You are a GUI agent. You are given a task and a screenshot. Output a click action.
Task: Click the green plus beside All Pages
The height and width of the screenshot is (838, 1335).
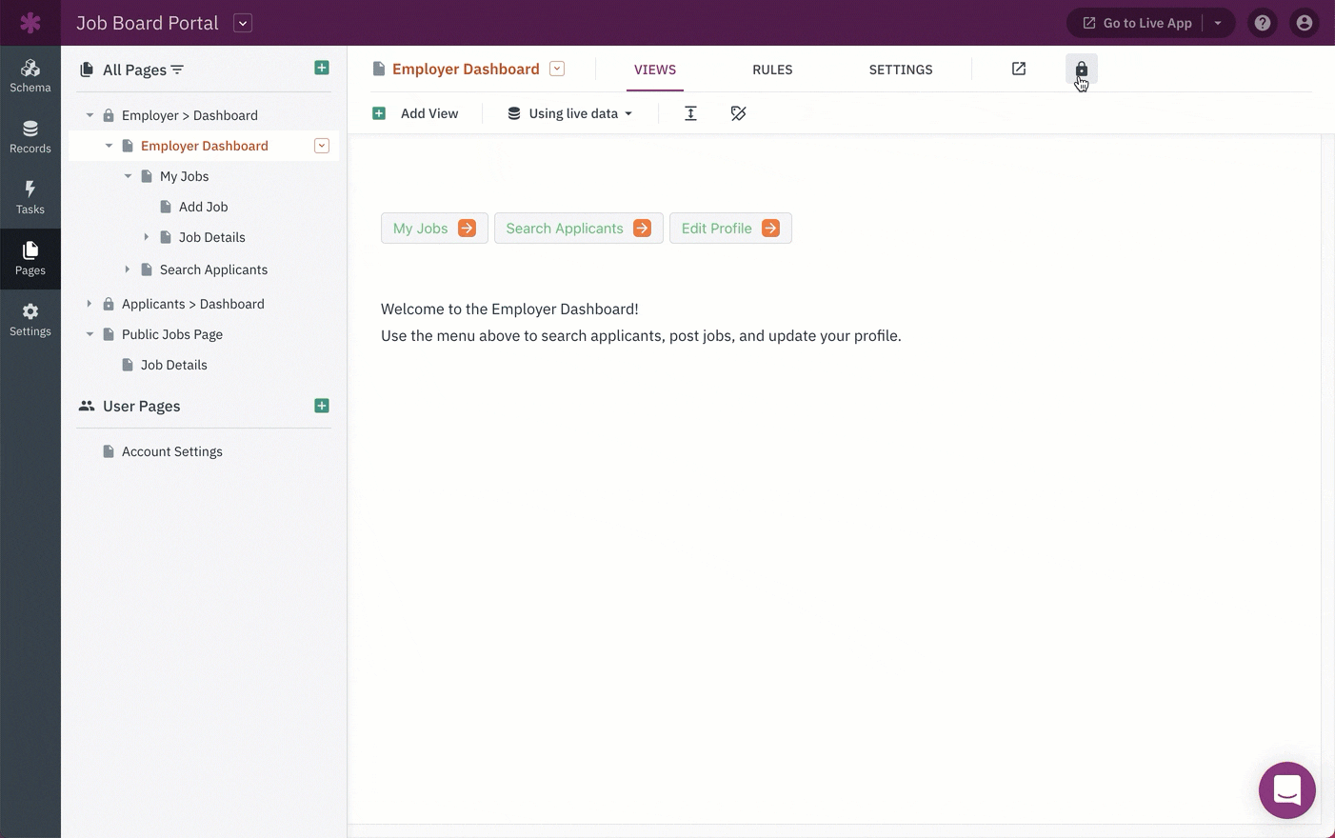pyautogui.click(x=322, y=68)
